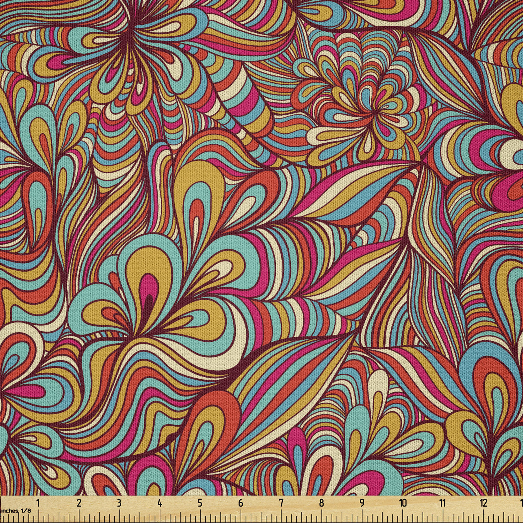Select the ruler's 11 inch mark number
This screenshot has width=523, height=523.
443,503
